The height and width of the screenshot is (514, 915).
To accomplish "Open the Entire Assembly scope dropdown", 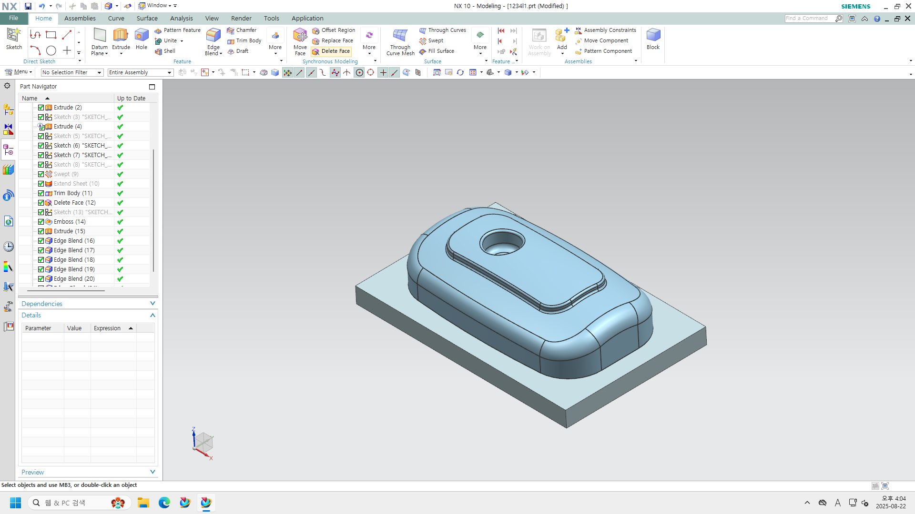I will 140,72.
